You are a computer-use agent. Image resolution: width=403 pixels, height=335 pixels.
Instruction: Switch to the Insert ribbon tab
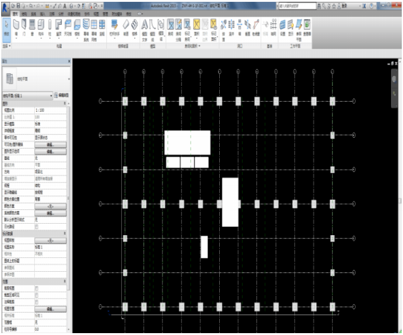tap(41, 12)
